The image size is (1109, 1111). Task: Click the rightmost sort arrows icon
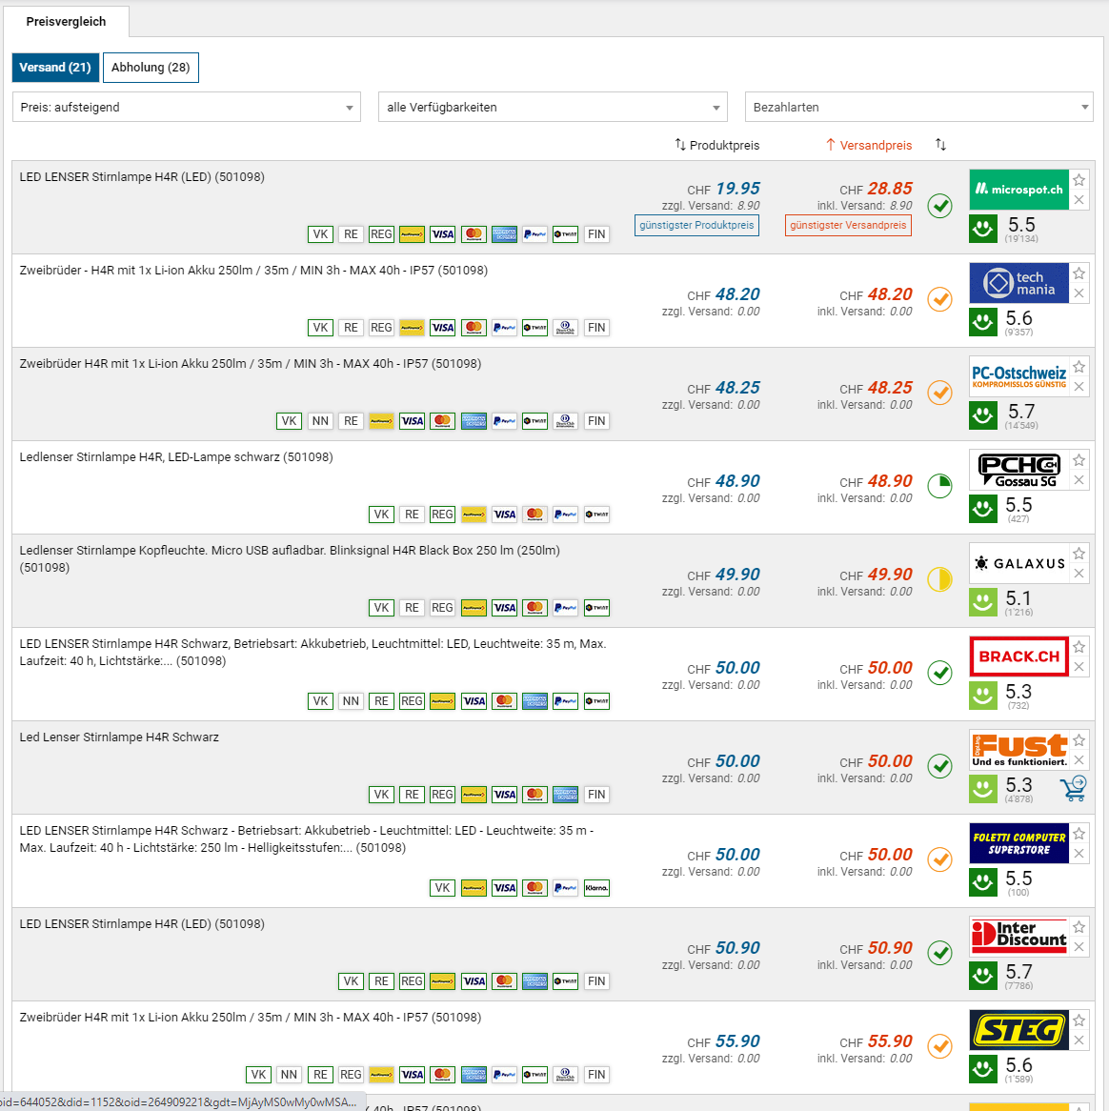(x=940, y=145)
